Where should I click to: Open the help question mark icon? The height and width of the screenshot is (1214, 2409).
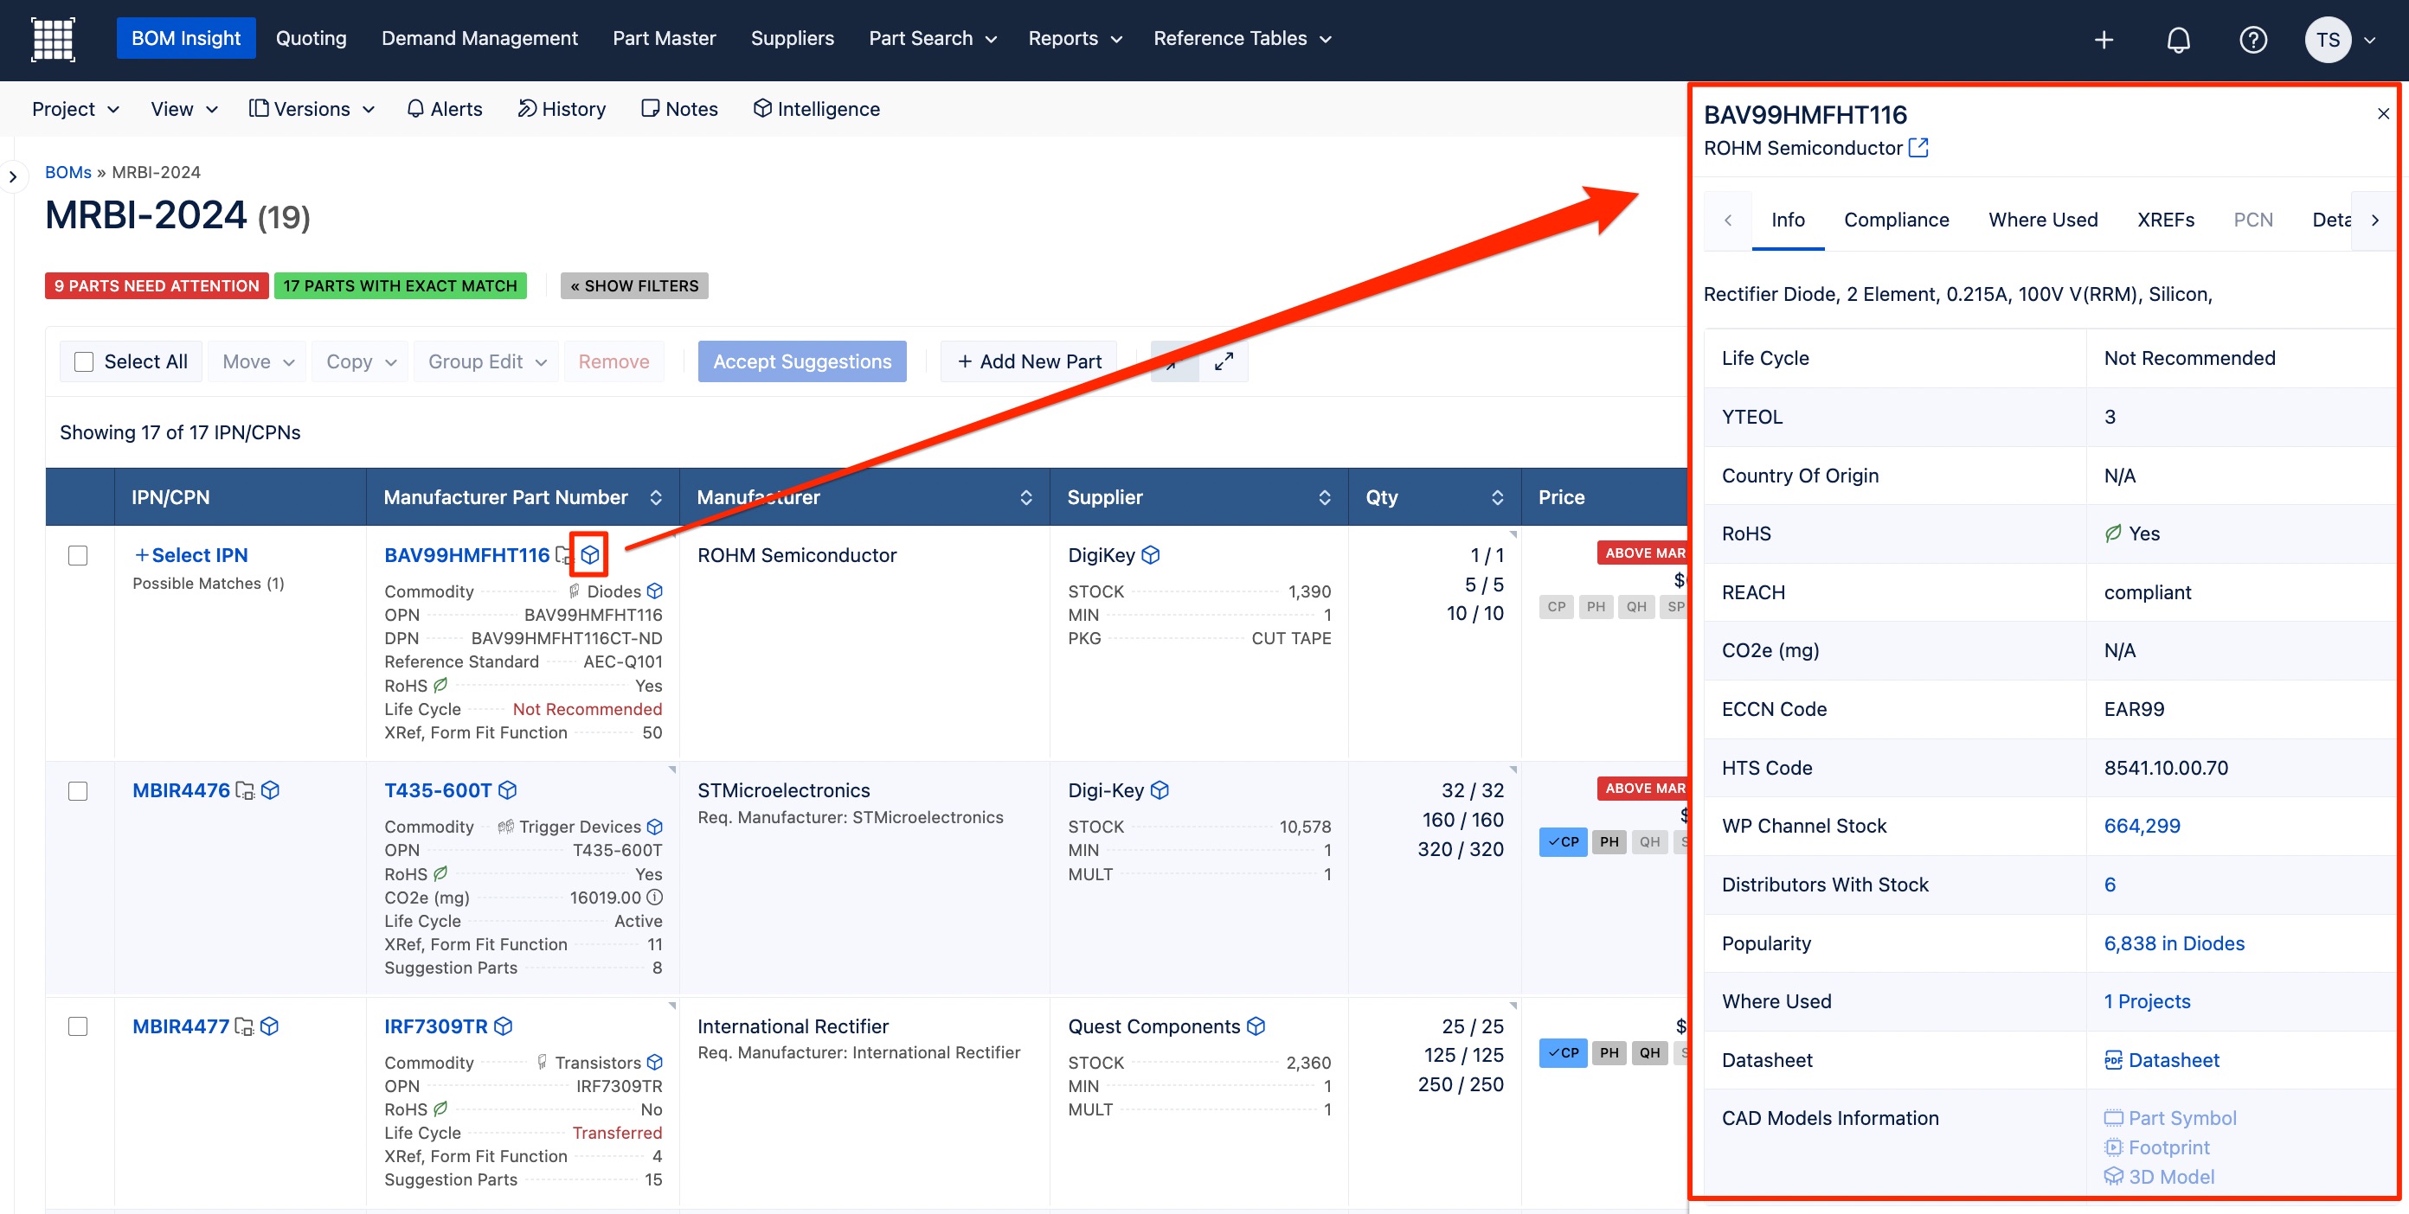tap(2253, 39)
